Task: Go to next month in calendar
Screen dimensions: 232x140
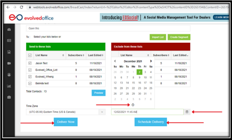Action: click(151, 61)
